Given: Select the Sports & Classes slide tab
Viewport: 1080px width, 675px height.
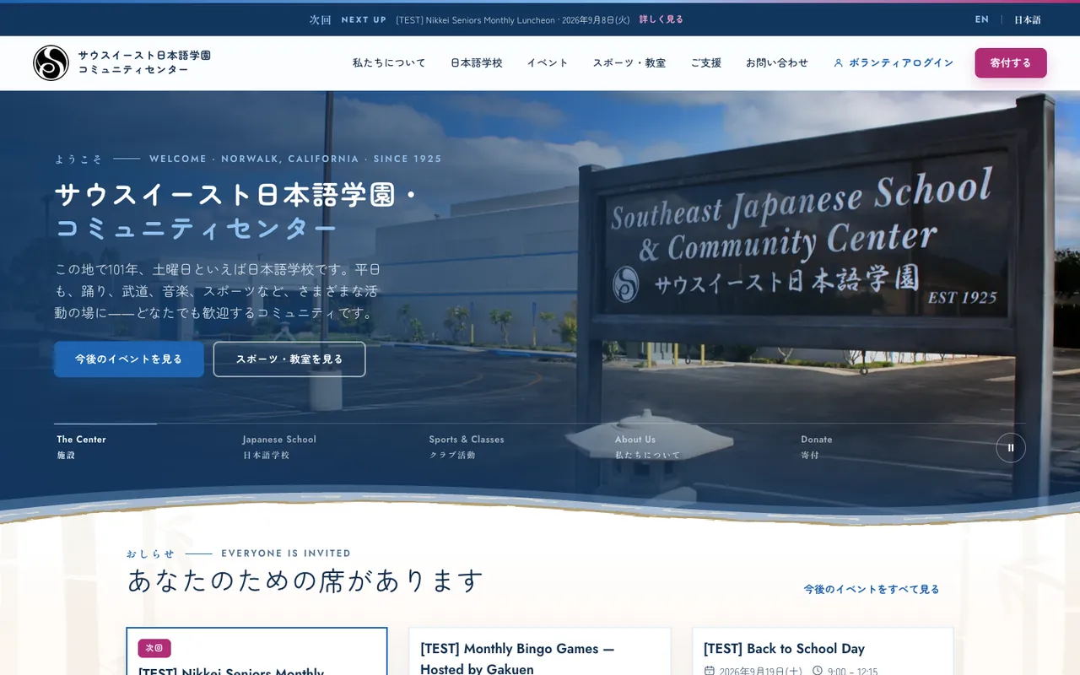Looking at the screenshot, I should point(467,447).
